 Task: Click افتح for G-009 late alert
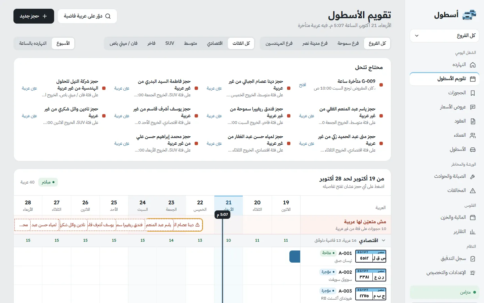(302, 85)
